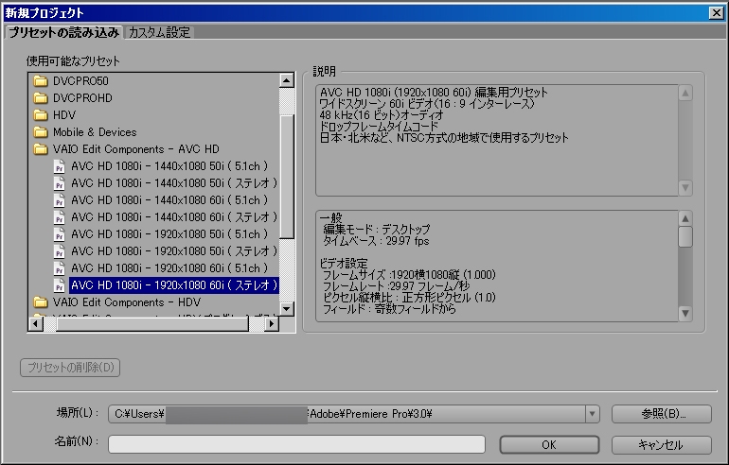The height and width of the screenshot is (465, 729).
Task: Click the preset list vertical scrollbar thumb
Action: point(286,177)
